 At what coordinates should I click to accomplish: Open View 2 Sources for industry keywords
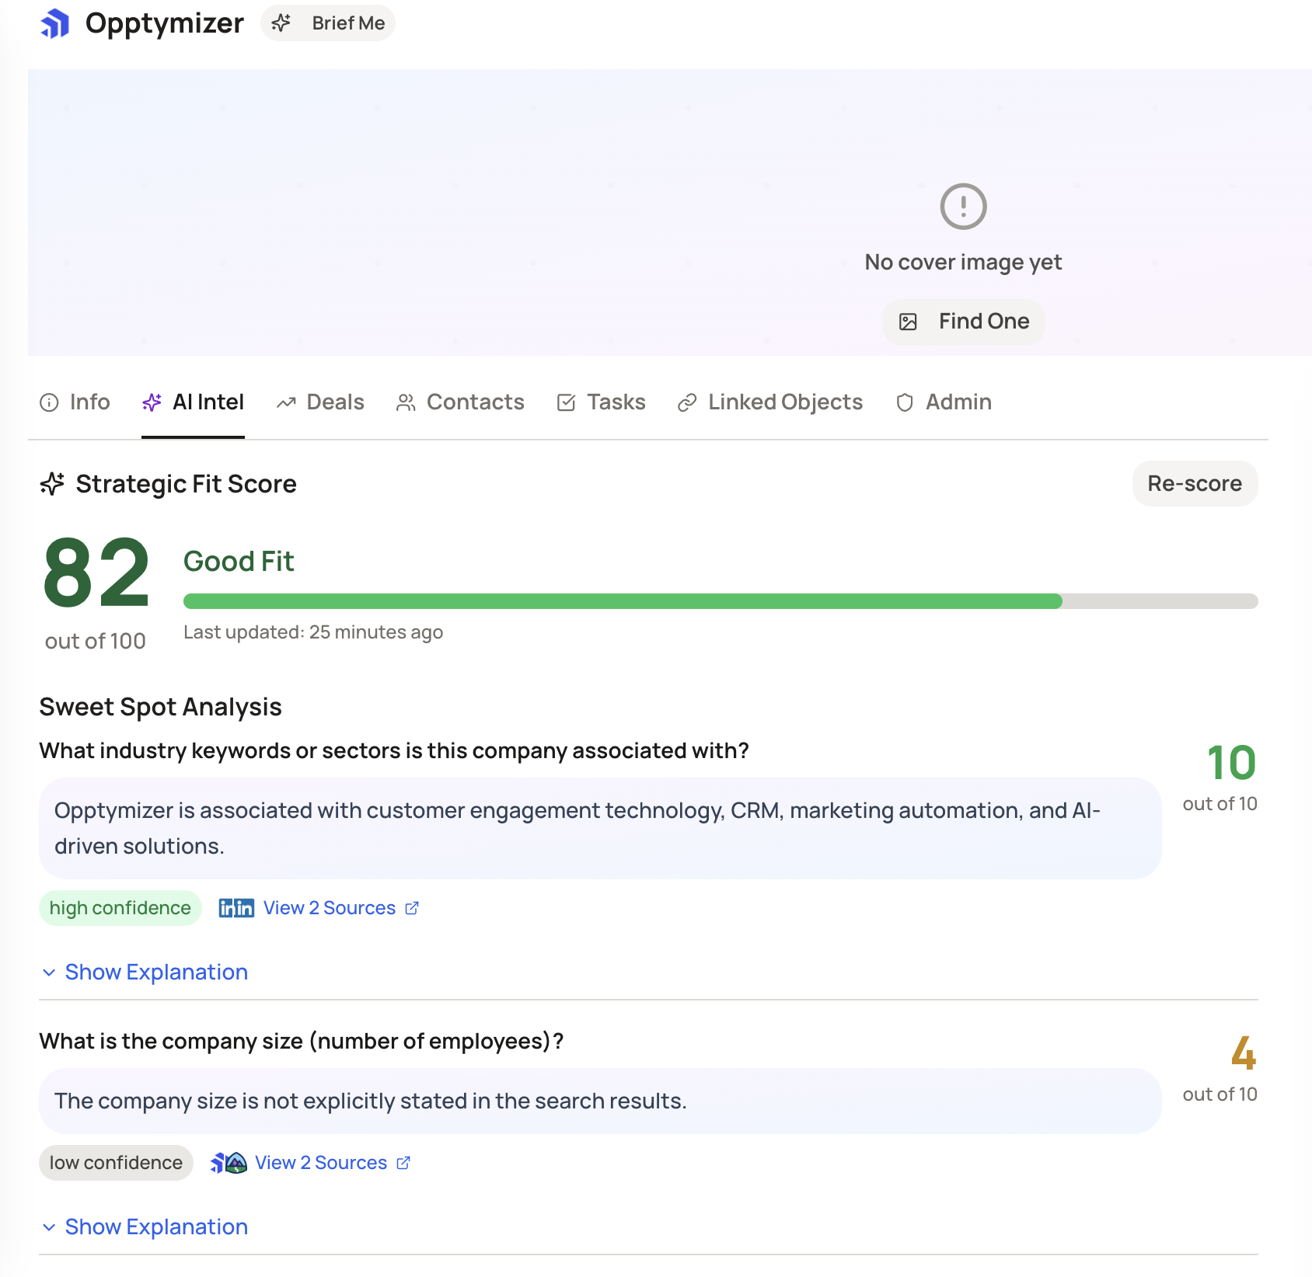[330, 908]
